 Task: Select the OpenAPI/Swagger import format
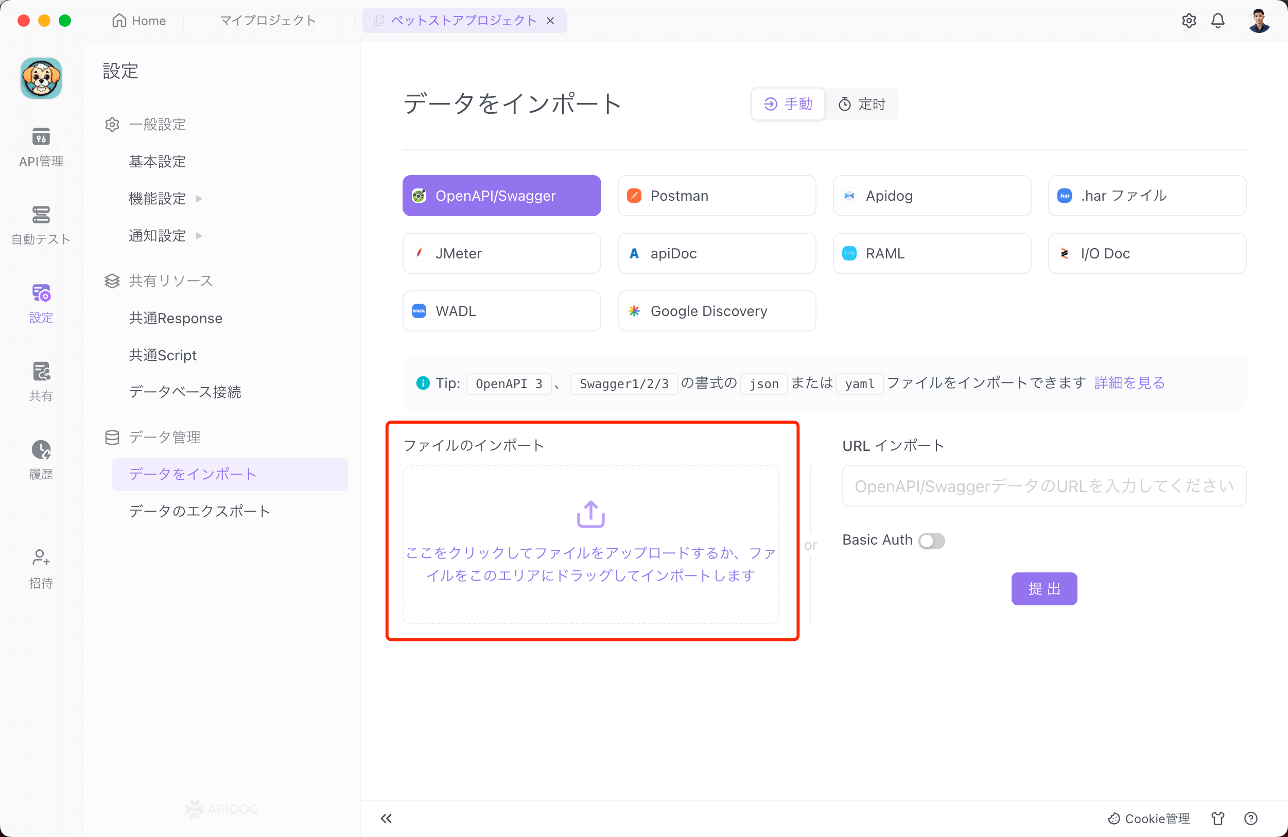click(502, 195)
